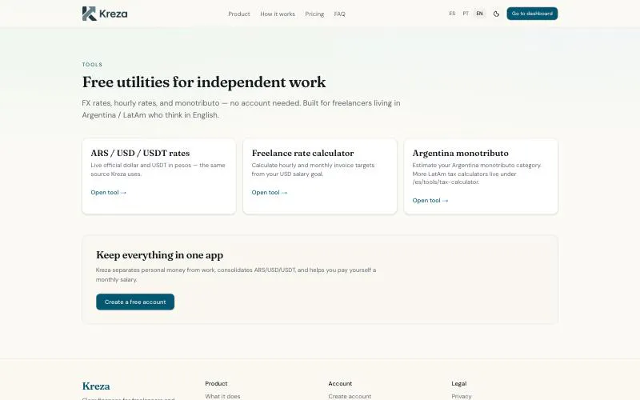Image resolution: width=640 pixels, height=400 pixels.
Task: Click the ARS / USD / USDT rates heading
Action: click(140, 153)
